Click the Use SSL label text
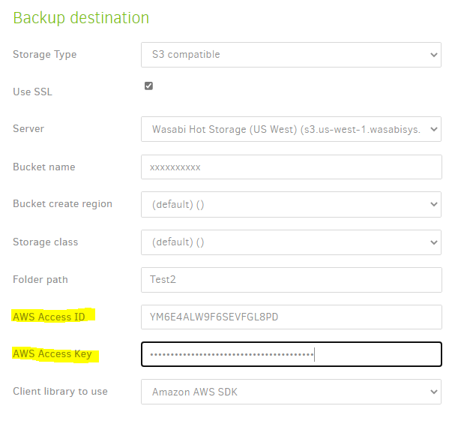Image resolution: width=458 pixels, height=424 pixels. click(32, 92)
